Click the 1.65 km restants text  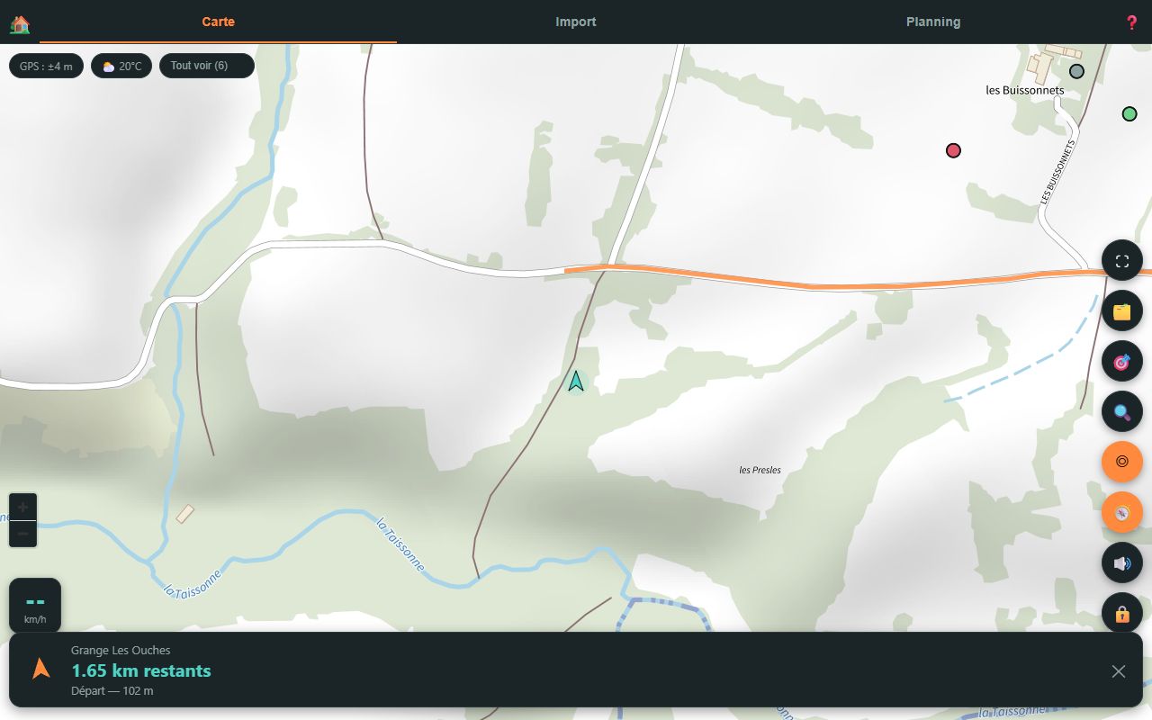coord(141,670)
